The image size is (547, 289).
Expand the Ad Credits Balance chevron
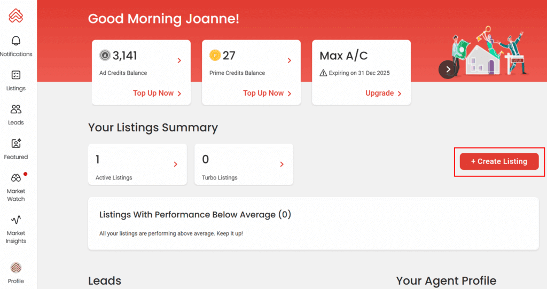(x=179, y=61)
